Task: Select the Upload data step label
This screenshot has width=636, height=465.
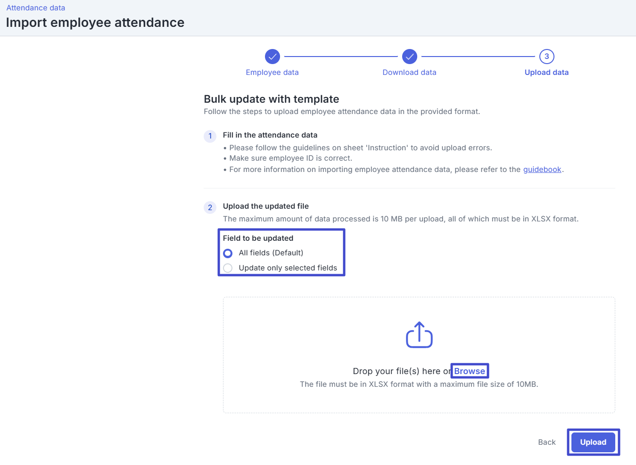Action: pos(547,73)
